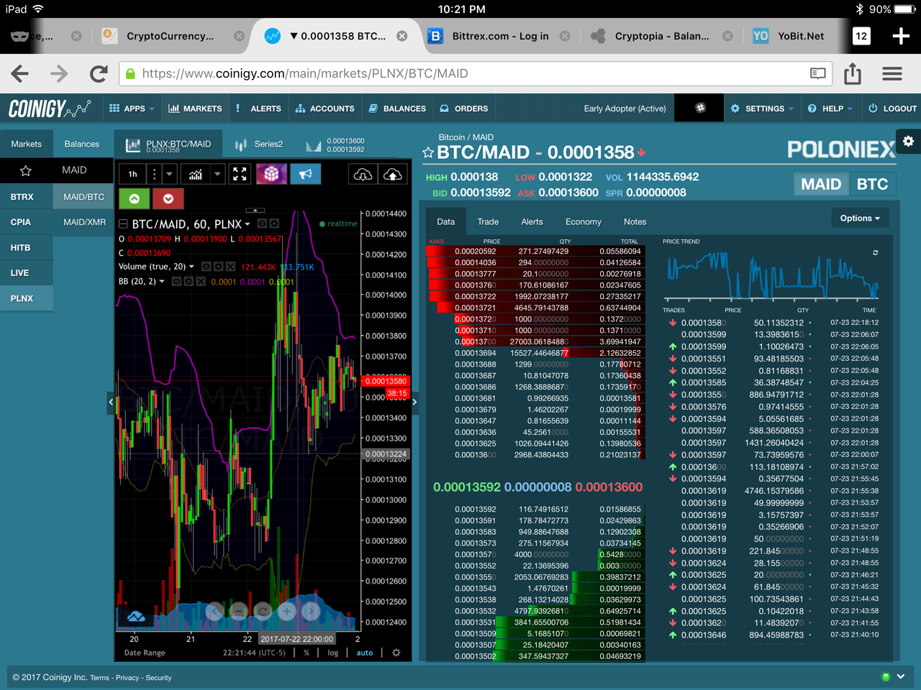921x690 pixels.
Task: Open the chart fullscreen toggle icon
Action: (x=240, y=174)
